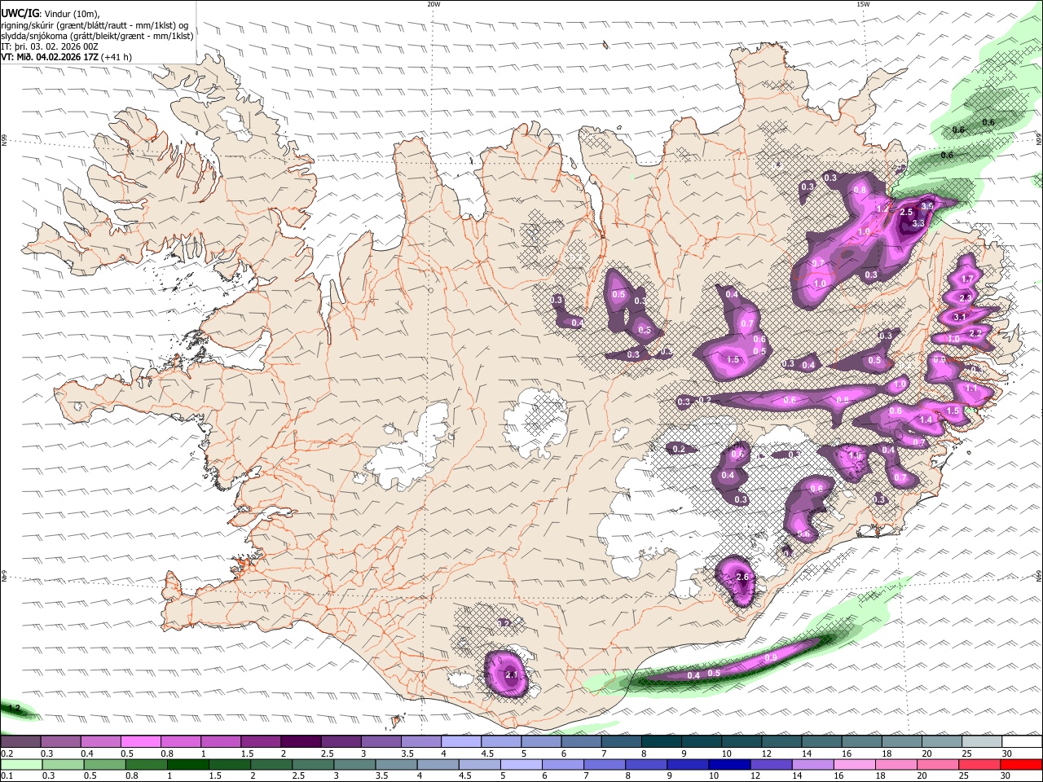1043x782 pixels.
Task: Pick rain scale swatch between 0.5 and 0.8
Action: point(104,764)
